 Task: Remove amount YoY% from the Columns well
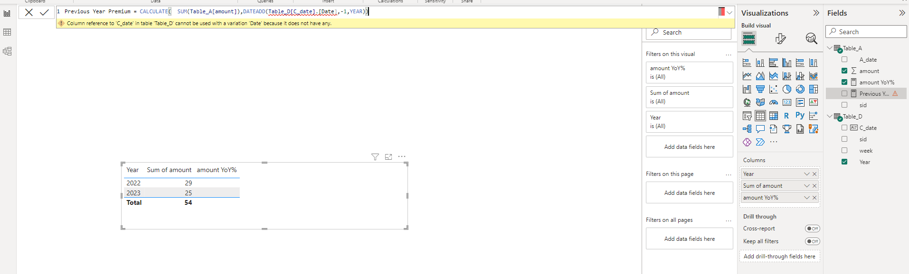(x=814, y=198)
